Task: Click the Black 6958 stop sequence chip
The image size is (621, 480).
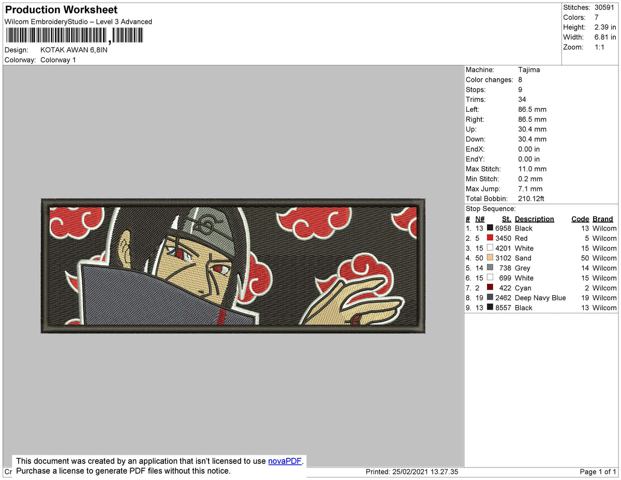Action: [489, 228]
